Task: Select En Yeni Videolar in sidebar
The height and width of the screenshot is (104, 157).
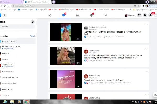Action: [x=18, y=41]
